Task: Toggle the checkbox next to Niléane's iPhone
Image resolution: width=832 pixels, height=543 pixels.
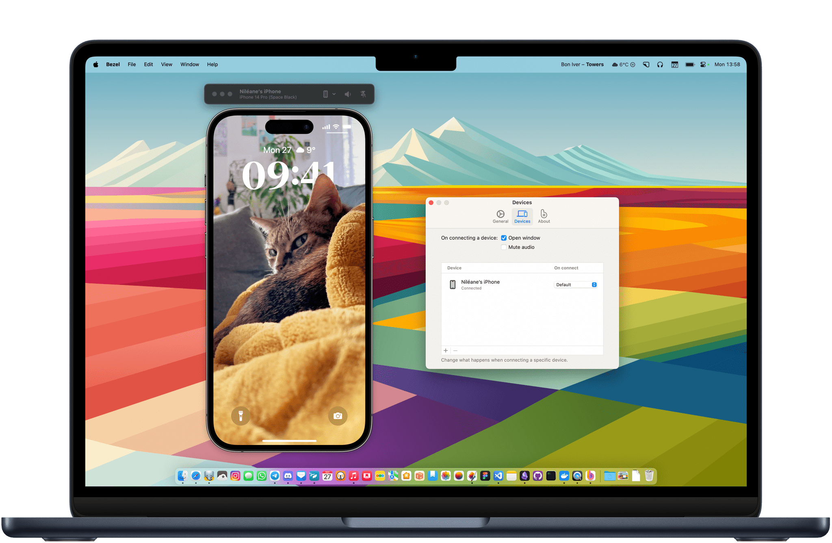Action: (x=505, y=237)
